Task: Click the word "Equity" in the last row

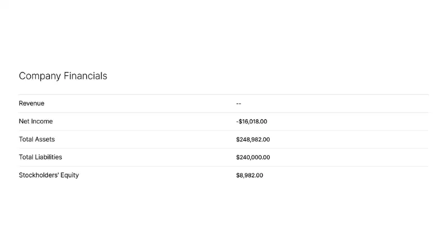Action: [70, 175]
